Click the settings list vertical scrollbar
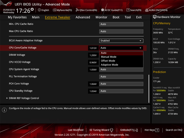The image size is (184, 138). pos(149,89)
